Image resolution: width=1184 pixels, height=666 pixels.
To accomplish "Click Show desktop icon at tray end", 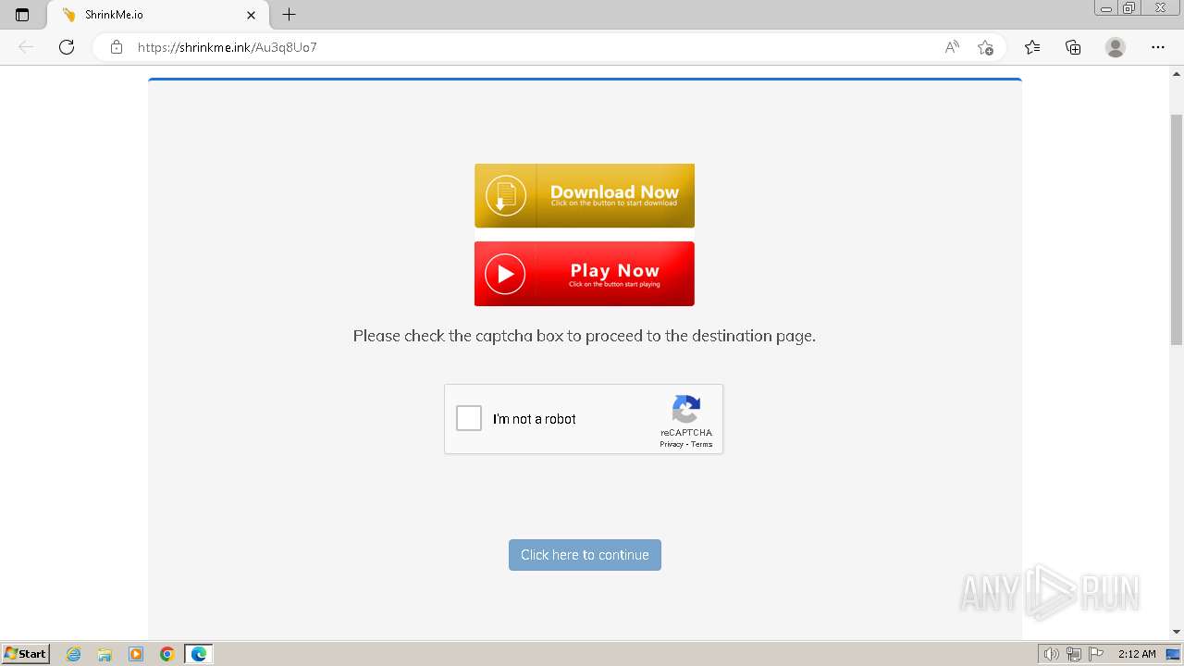I will [1173, 654].
